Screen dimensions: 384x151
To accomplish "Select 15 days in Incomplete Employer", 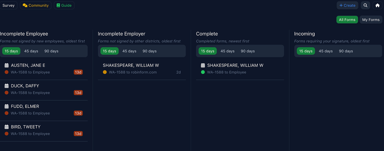I will (x=109, y=51).
